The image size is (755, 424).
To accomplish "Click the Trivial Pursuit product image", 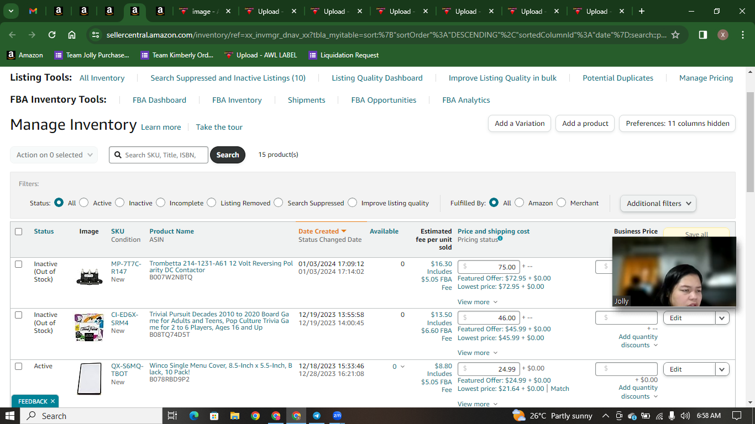I will point(89,327).
